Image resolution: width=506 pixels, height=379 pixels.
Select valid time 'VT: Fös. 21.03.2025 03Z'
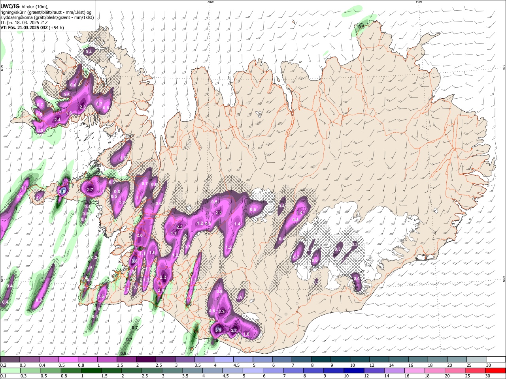pos(24,28)
